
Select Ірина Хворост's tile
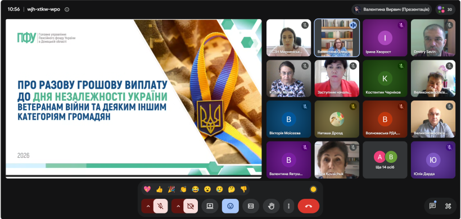click(385, 38)
